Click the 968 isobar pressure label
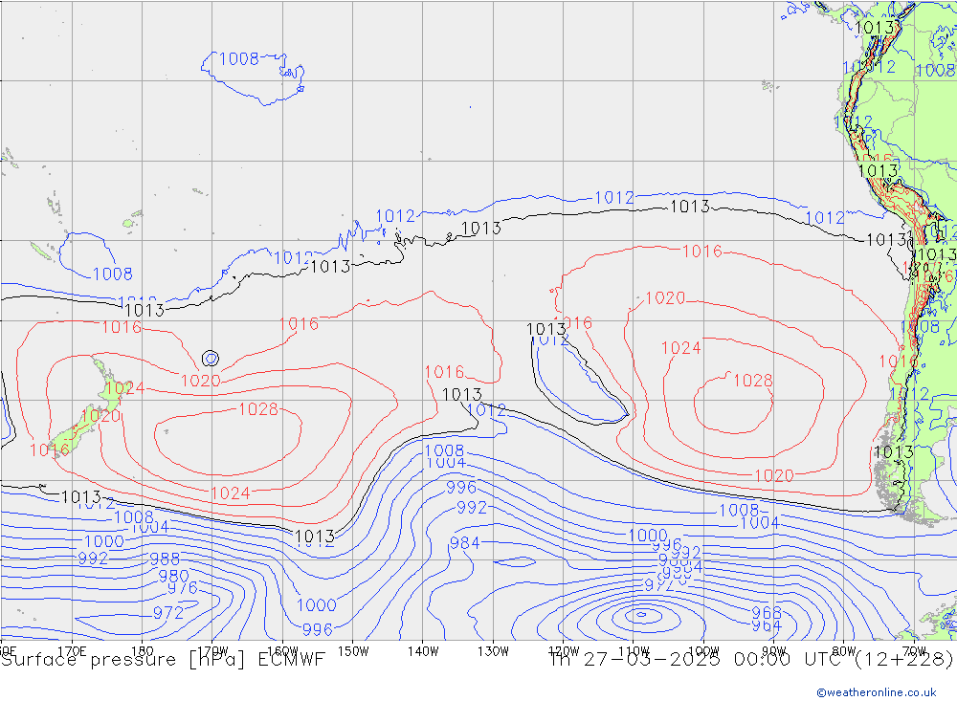Viewport: 957px width, 701px height. (x=767, y=612)
